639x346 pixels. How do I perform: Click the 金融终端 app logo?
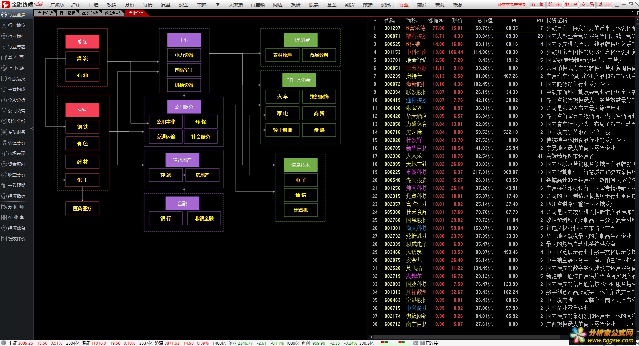(x=6, y=5)
